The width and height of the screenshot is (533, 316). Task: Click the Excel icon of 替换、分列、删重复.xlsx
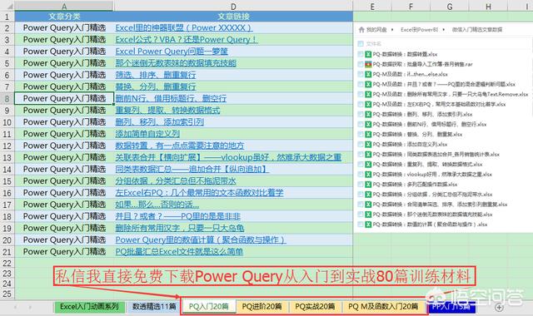[368, 134]
